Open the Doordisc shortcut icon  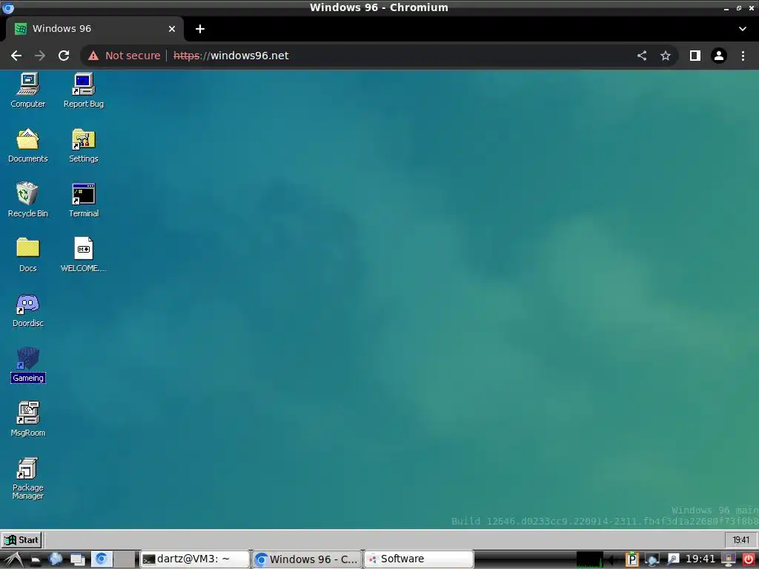coord(27,310)
